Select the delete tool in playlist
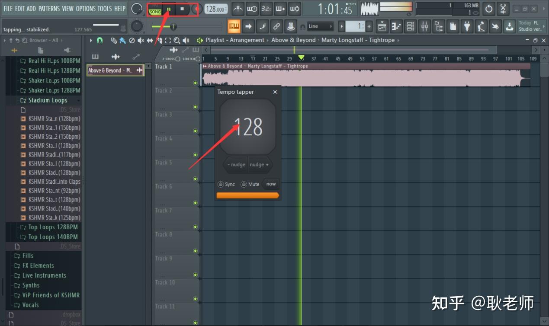Image resolution: width=549 pixels, height=326 pixels. click(x=132, y=40)
